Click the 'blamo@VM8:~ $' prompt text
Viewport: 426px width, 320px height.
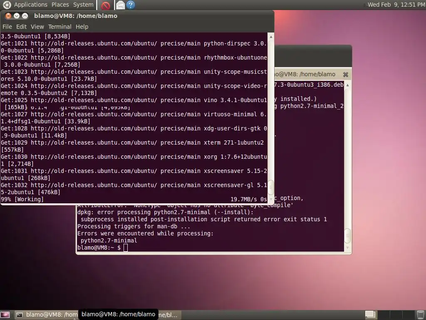coord(99,247)
